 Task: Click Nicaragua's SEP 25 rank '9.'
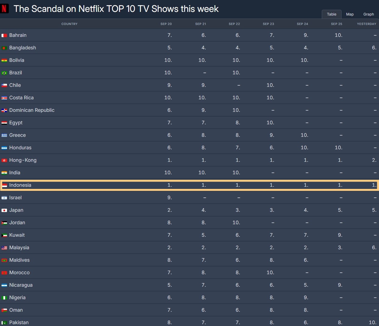(340, 285)
